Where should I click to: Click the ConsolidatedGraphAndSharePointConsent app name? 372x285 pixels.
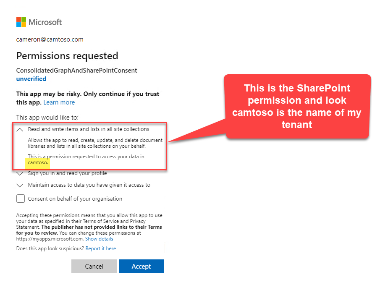(76, 71)
